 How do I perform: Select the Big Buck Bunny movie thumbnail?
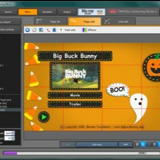tap(75, 76)
